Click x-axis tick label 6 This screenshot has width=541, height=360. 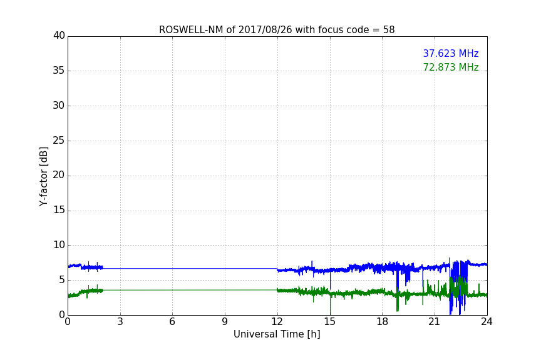click(x=173, y=322)
